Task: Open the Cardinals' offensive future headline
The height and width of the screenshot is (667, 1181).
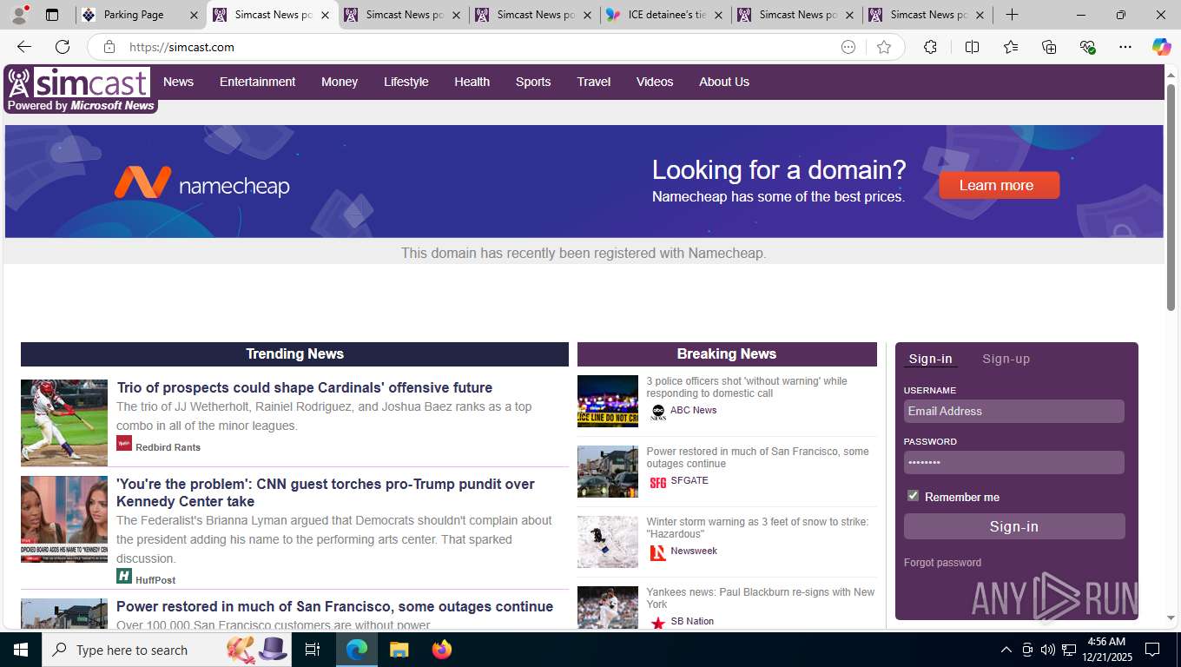Action: [x=305, y=387]
